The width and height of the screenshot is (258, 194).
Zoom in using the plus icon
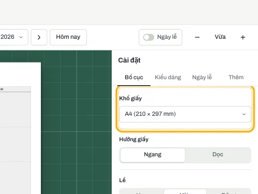(243, 37)
